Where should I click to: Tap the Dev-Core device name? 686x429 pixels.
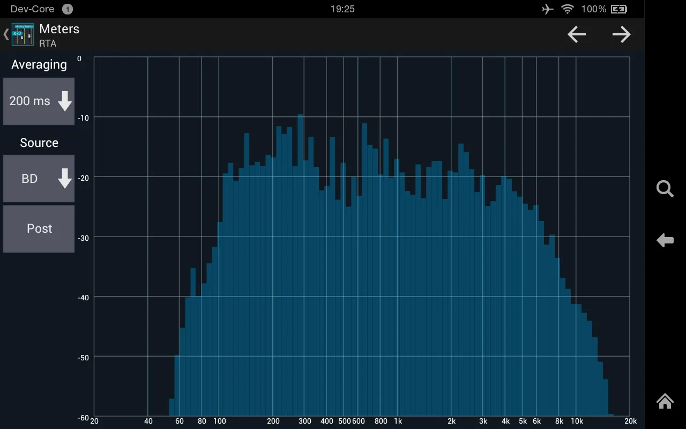coord(32,9)
